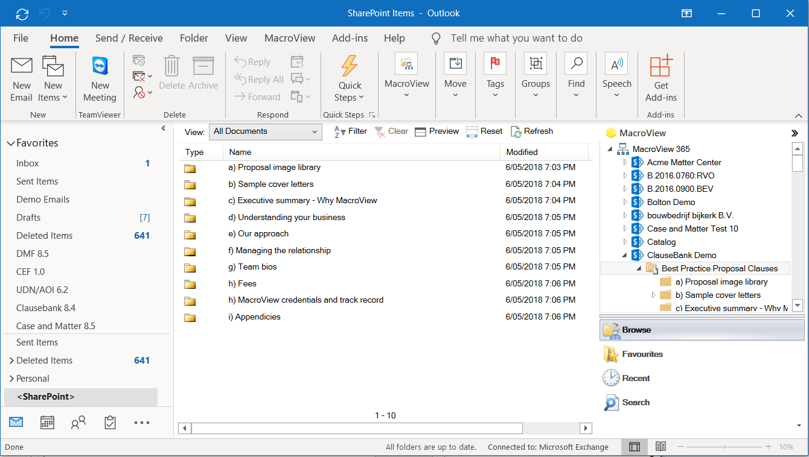Click the Type column header
This screenshot has height=457, width=809.
[x=201, y=152]
